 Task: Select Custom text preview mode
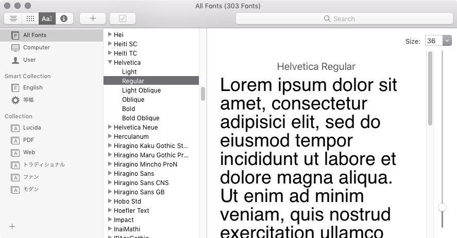(x=47, y=19)
